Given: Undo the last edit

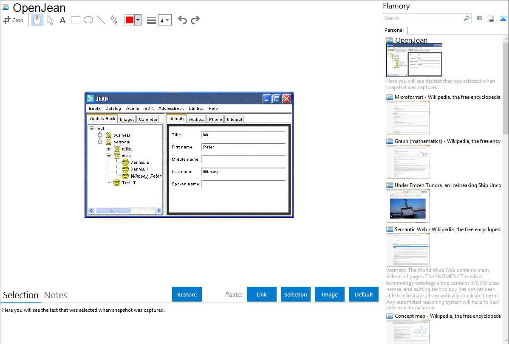Looking at the screenshot, I should (182, 20).
